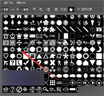Select the minus sign in circle shape
Viewport: 104px width, 96px height.
pos(79,83)
